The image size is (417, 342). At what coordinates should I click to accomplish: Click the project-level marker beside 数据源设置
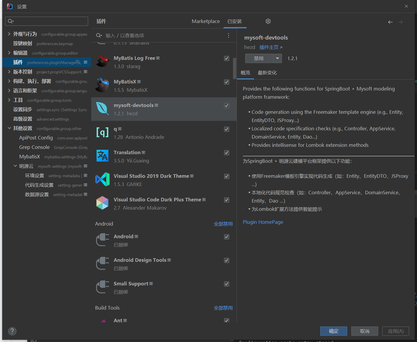pos(85,194)
